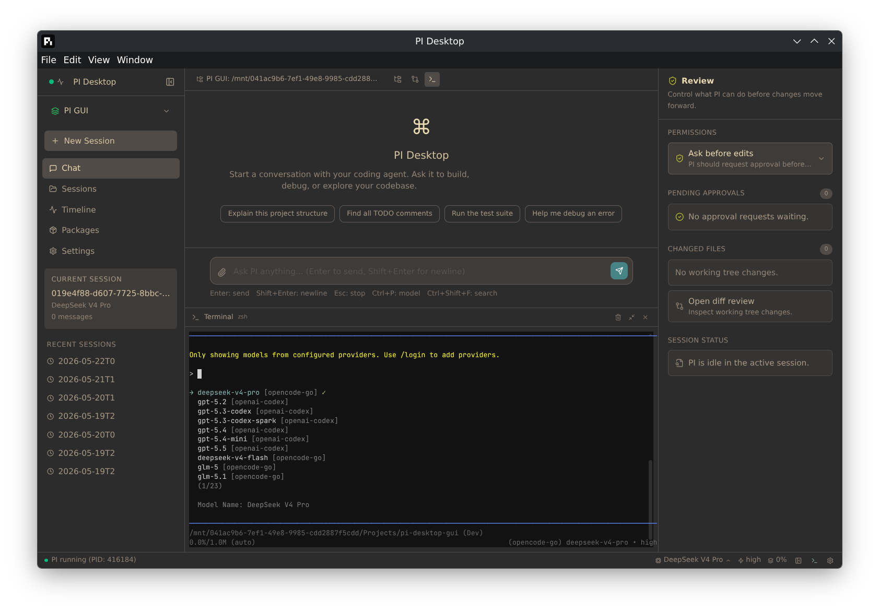The image size is (879, 612).
Task: Click gpt-5.3-codex-spark in the terminal list
Action: pos(267,421)
